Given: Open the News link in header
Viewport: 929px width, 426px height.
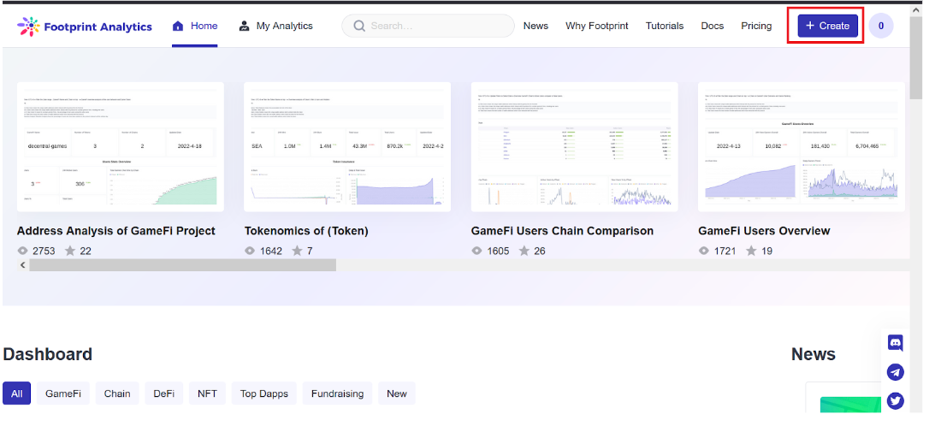Looking at the screenshot, I should (536, 26).
